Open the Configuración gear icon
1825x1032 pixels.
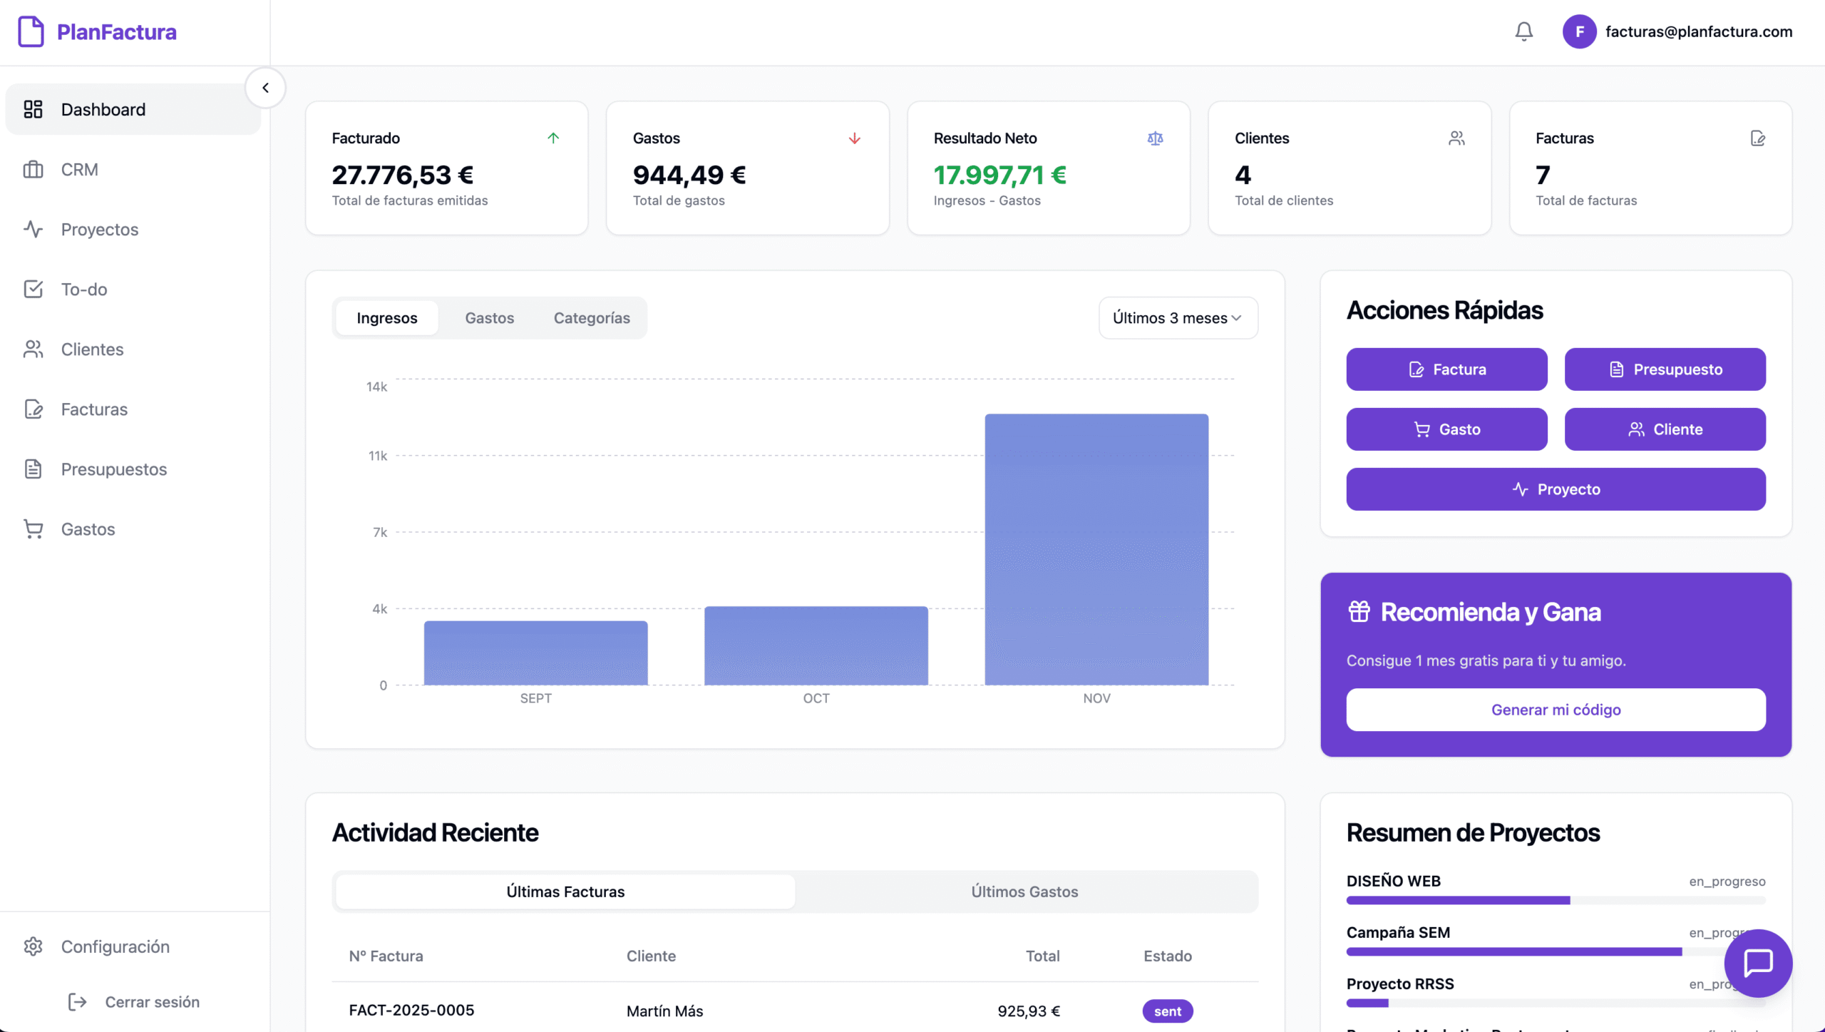click(34, 946)
